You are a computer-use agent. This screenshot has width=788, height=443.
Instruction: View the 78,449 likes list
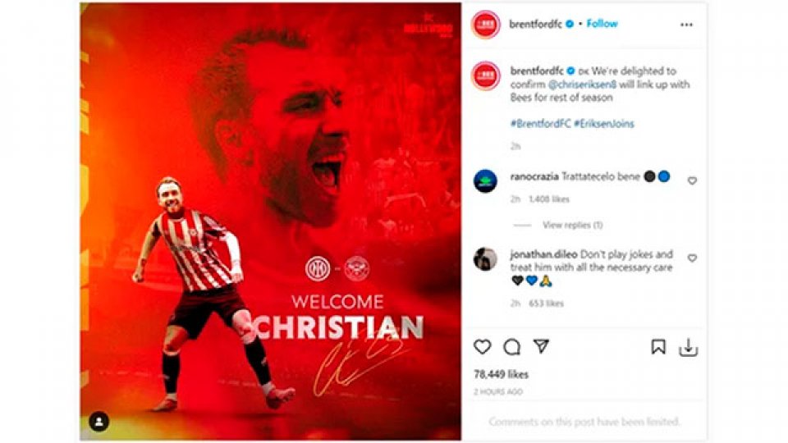(501, 374)
